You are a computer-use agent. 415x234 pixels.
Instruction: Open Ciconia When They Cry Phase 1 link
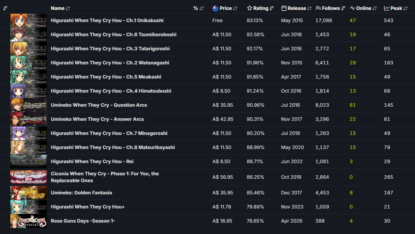tap(105, 177)
